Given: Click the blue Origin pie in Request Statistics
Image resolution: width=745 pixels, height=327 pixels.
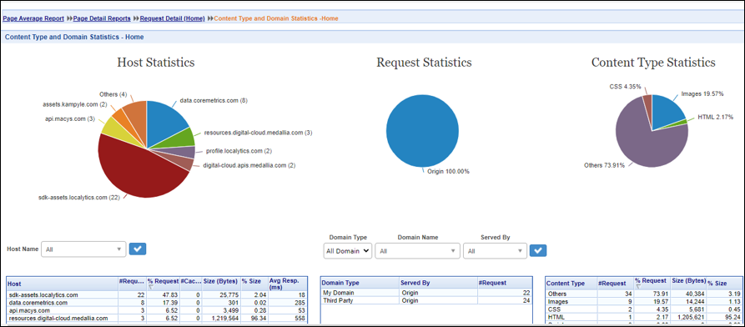Looking at the screenshot, I should coord(422,131).
